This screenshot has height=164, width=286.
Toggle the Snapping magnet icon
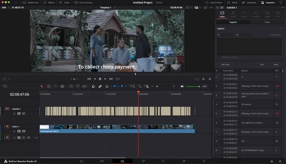pos(94,87)
